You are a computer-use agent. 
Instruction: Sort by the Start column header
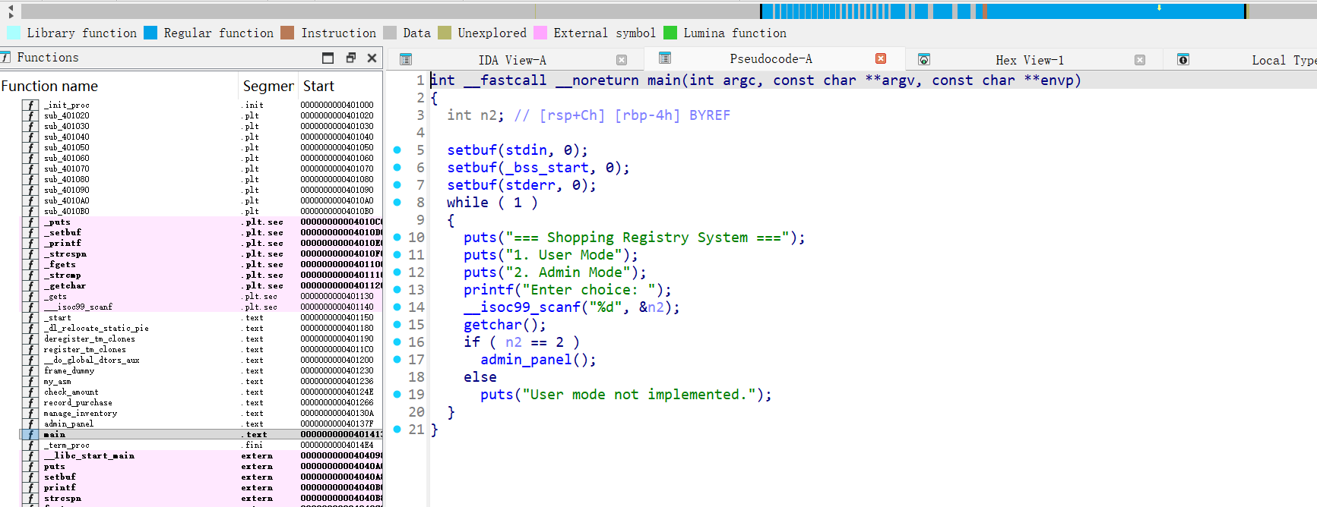point(340,86)
